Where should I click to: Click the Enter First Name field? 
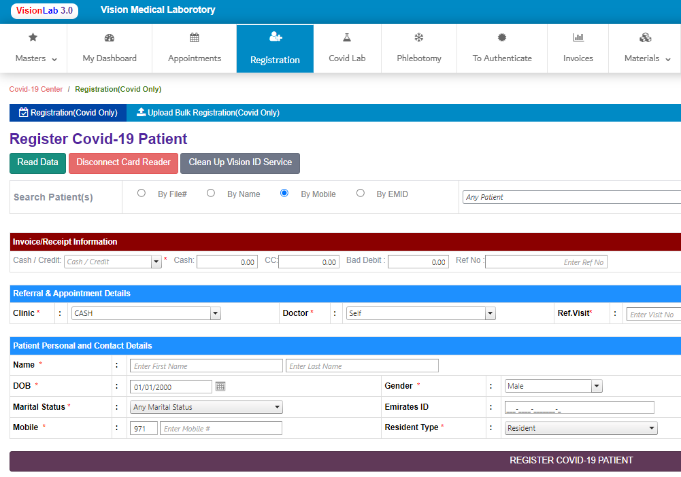click(206, 366)
